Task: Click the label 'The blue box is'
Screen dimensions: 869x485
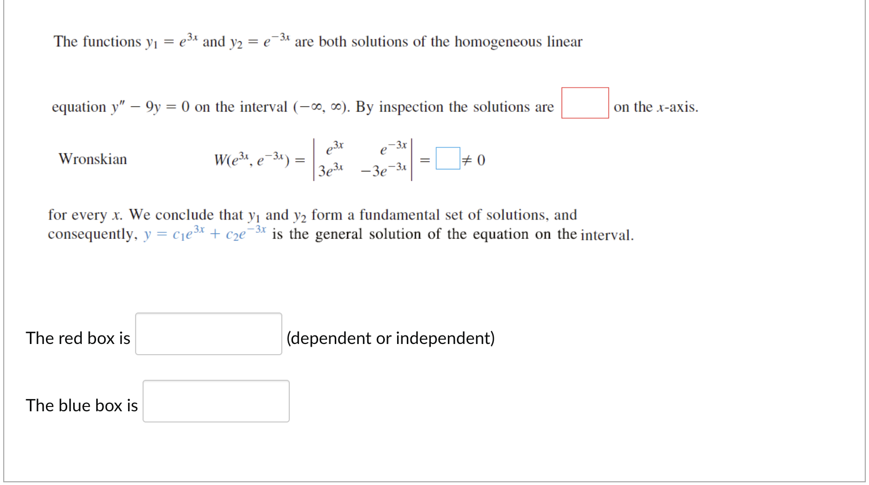Action: [x=82, y=405]
